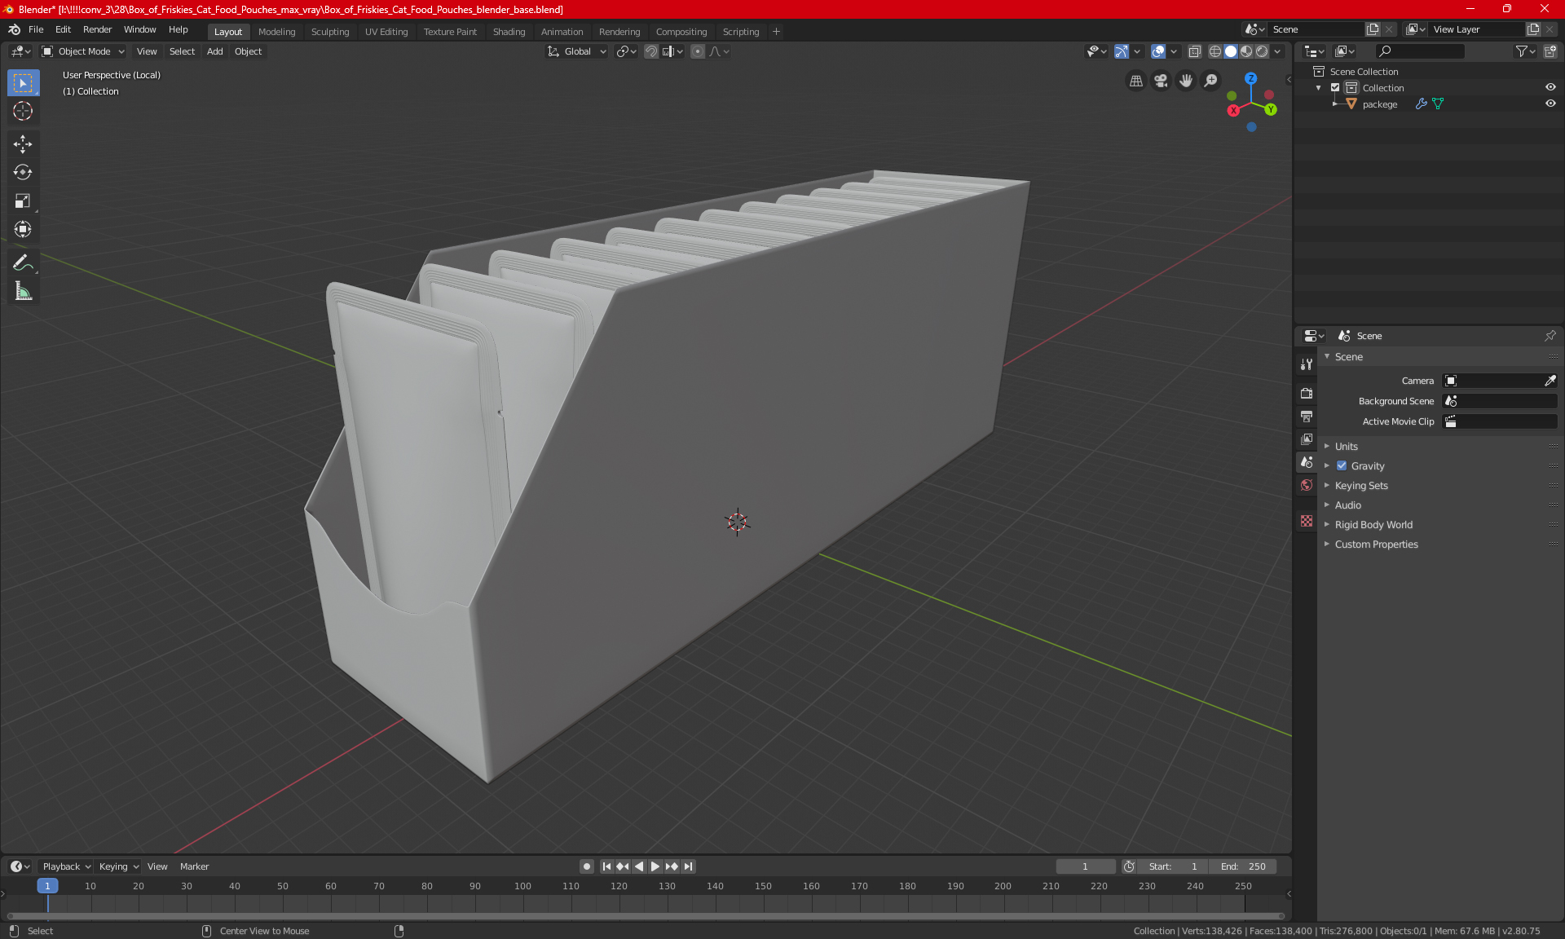
Task: Uncheck the Gravity checkbox
Action: click(x=1342, y=466)
